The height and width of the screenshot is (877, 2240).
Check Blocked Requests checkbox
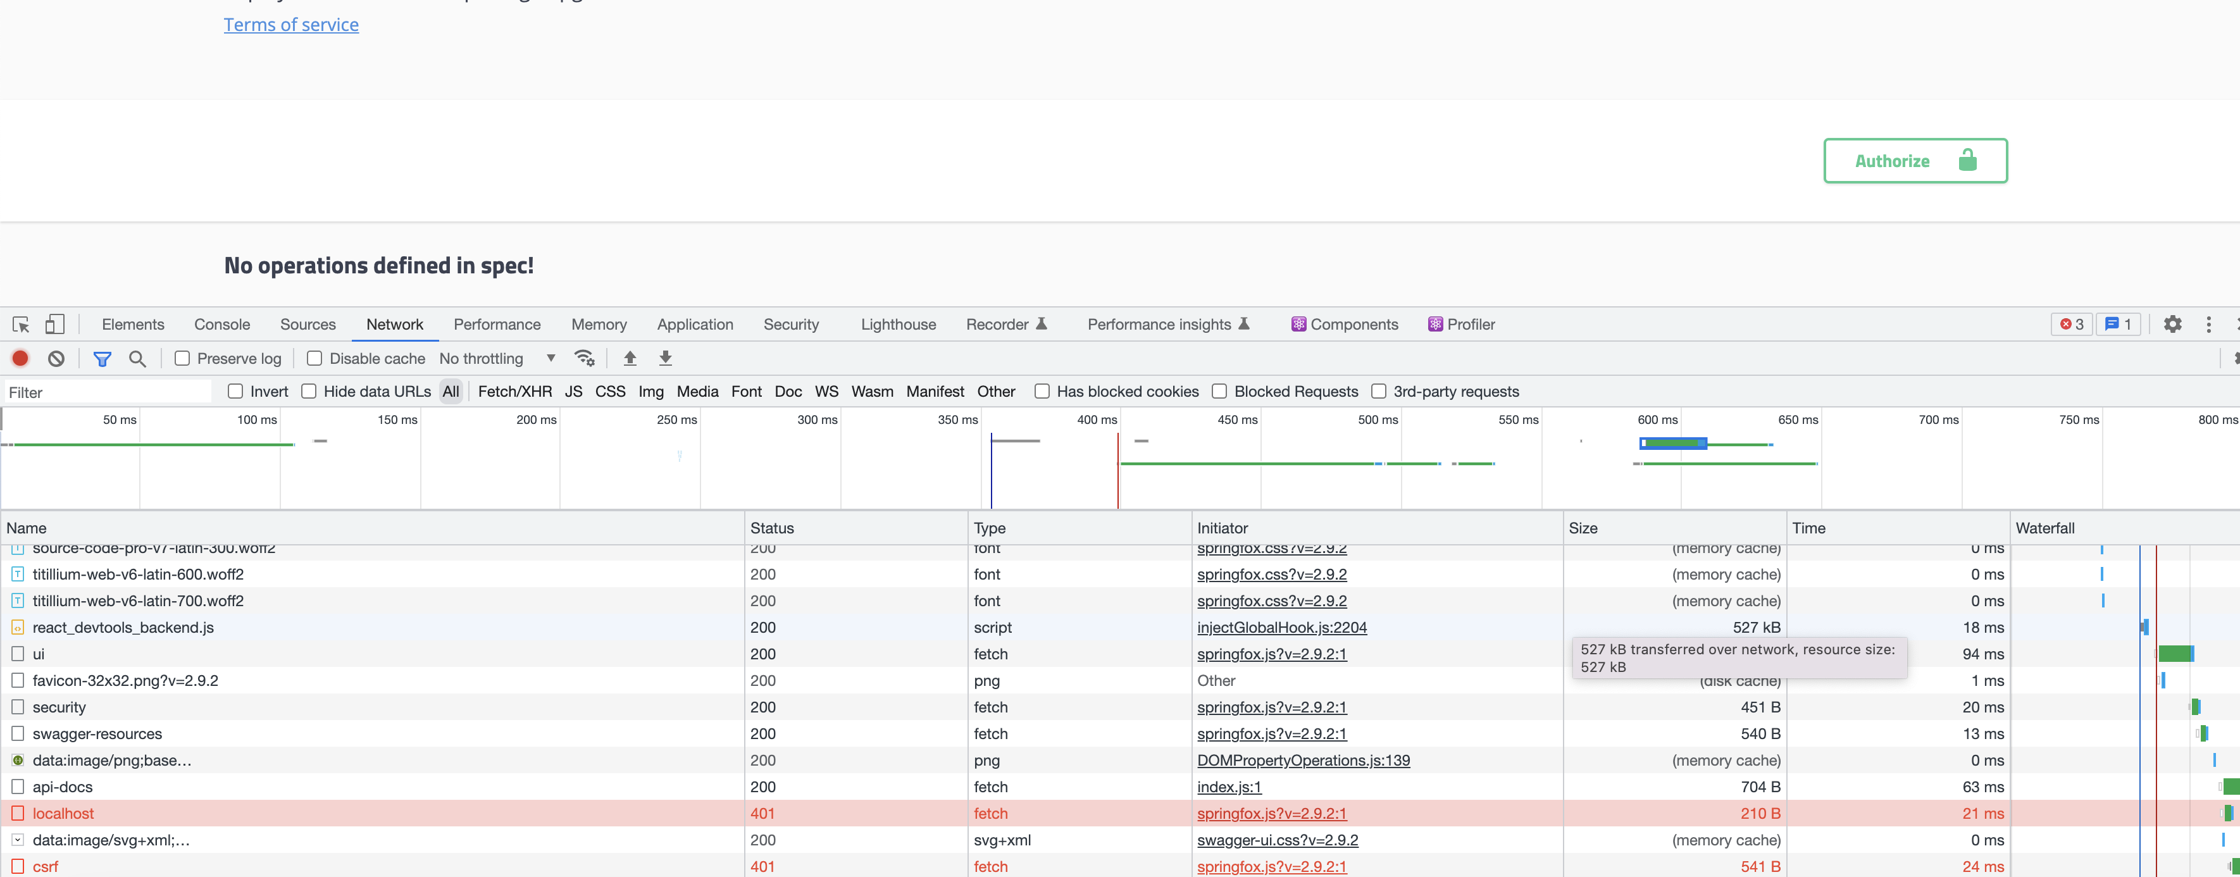coord(1219,391)
